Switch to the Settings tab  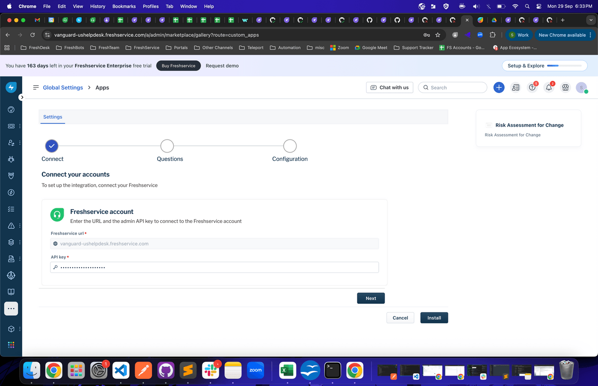(x=52, y=117)
